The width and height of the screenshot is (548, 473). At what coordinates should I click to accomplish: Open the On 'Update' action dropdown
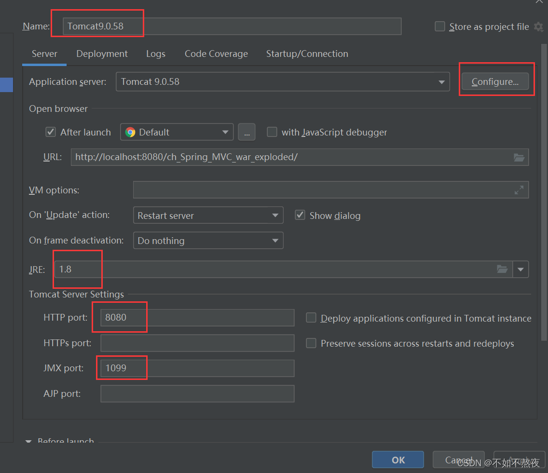click(208, 215)
